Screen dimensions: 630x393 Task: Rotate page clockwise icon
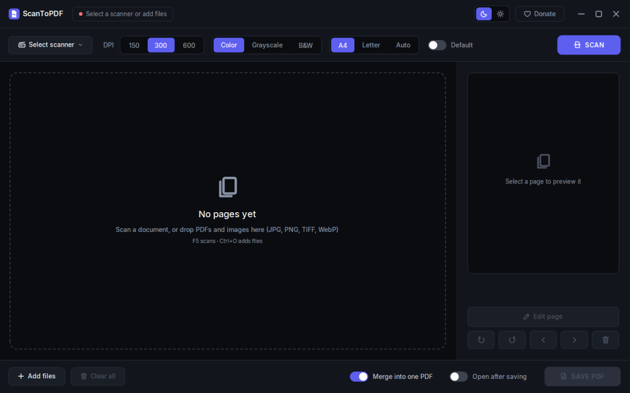pyautogui.click(x=512, y=340)
